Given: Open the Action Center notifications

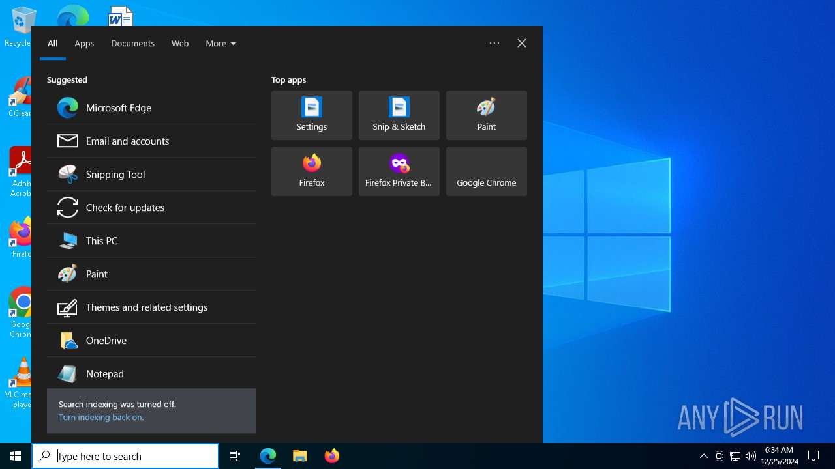Looking at the screenshot, I should [813, 456].
